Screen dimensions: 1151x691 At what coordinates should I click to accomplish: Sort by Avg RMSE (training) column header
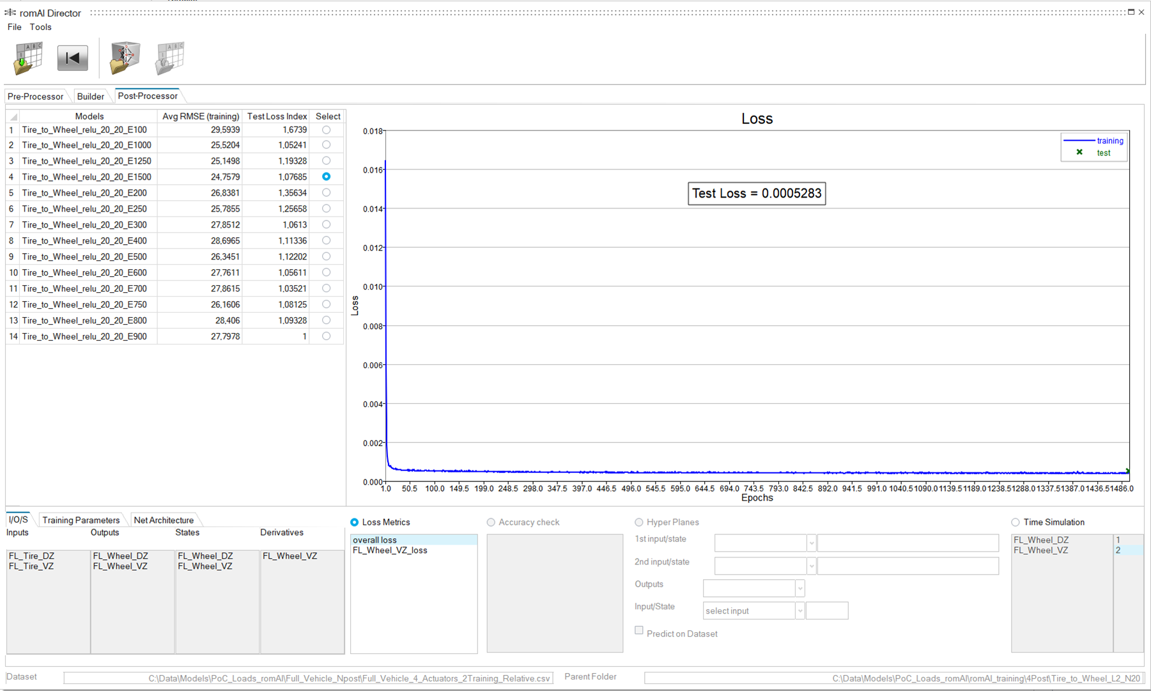(200, 116)
